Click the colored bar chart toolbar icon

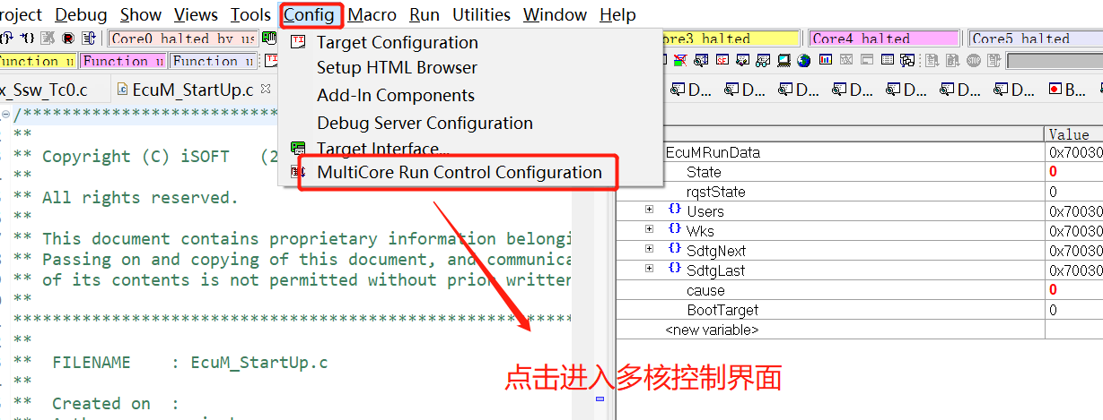[826, 60]
